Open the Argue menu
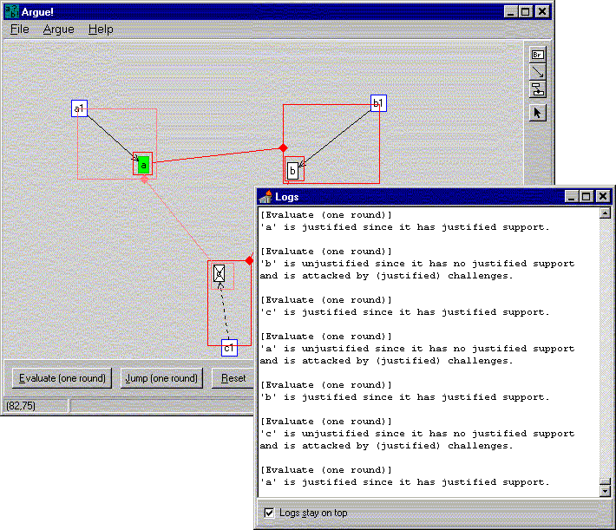Screen dimensions: 616x530 point(58,29)
